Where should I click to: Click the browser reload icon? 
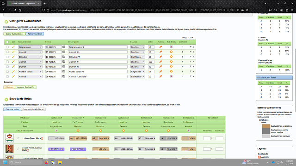[x=15, y=10]
